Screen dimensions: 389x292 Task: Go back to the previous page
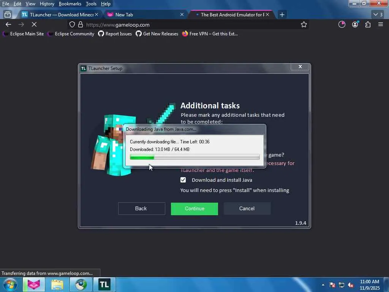click(8, 25)
